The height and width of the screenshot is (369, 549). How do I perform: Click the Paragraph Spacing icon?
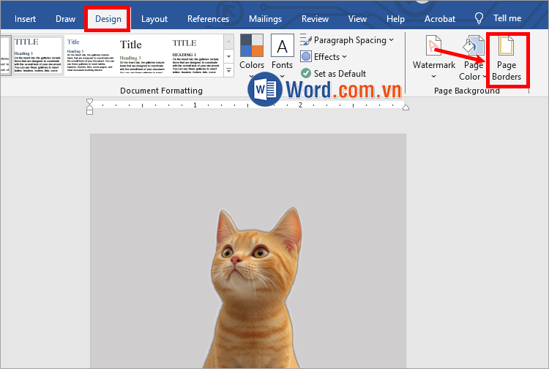pos(306,40)
